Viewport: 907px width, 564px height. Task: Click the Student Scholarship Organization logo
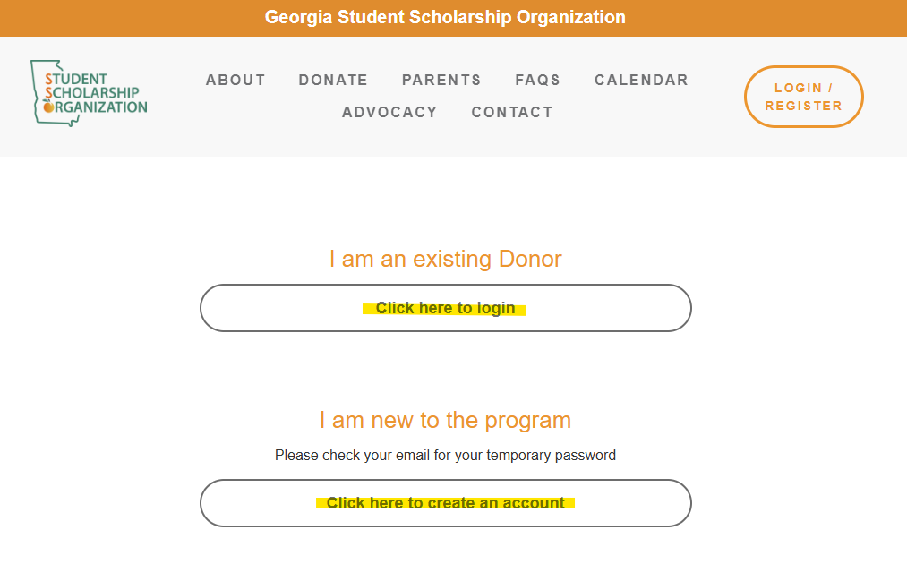(x=89, y=93)
